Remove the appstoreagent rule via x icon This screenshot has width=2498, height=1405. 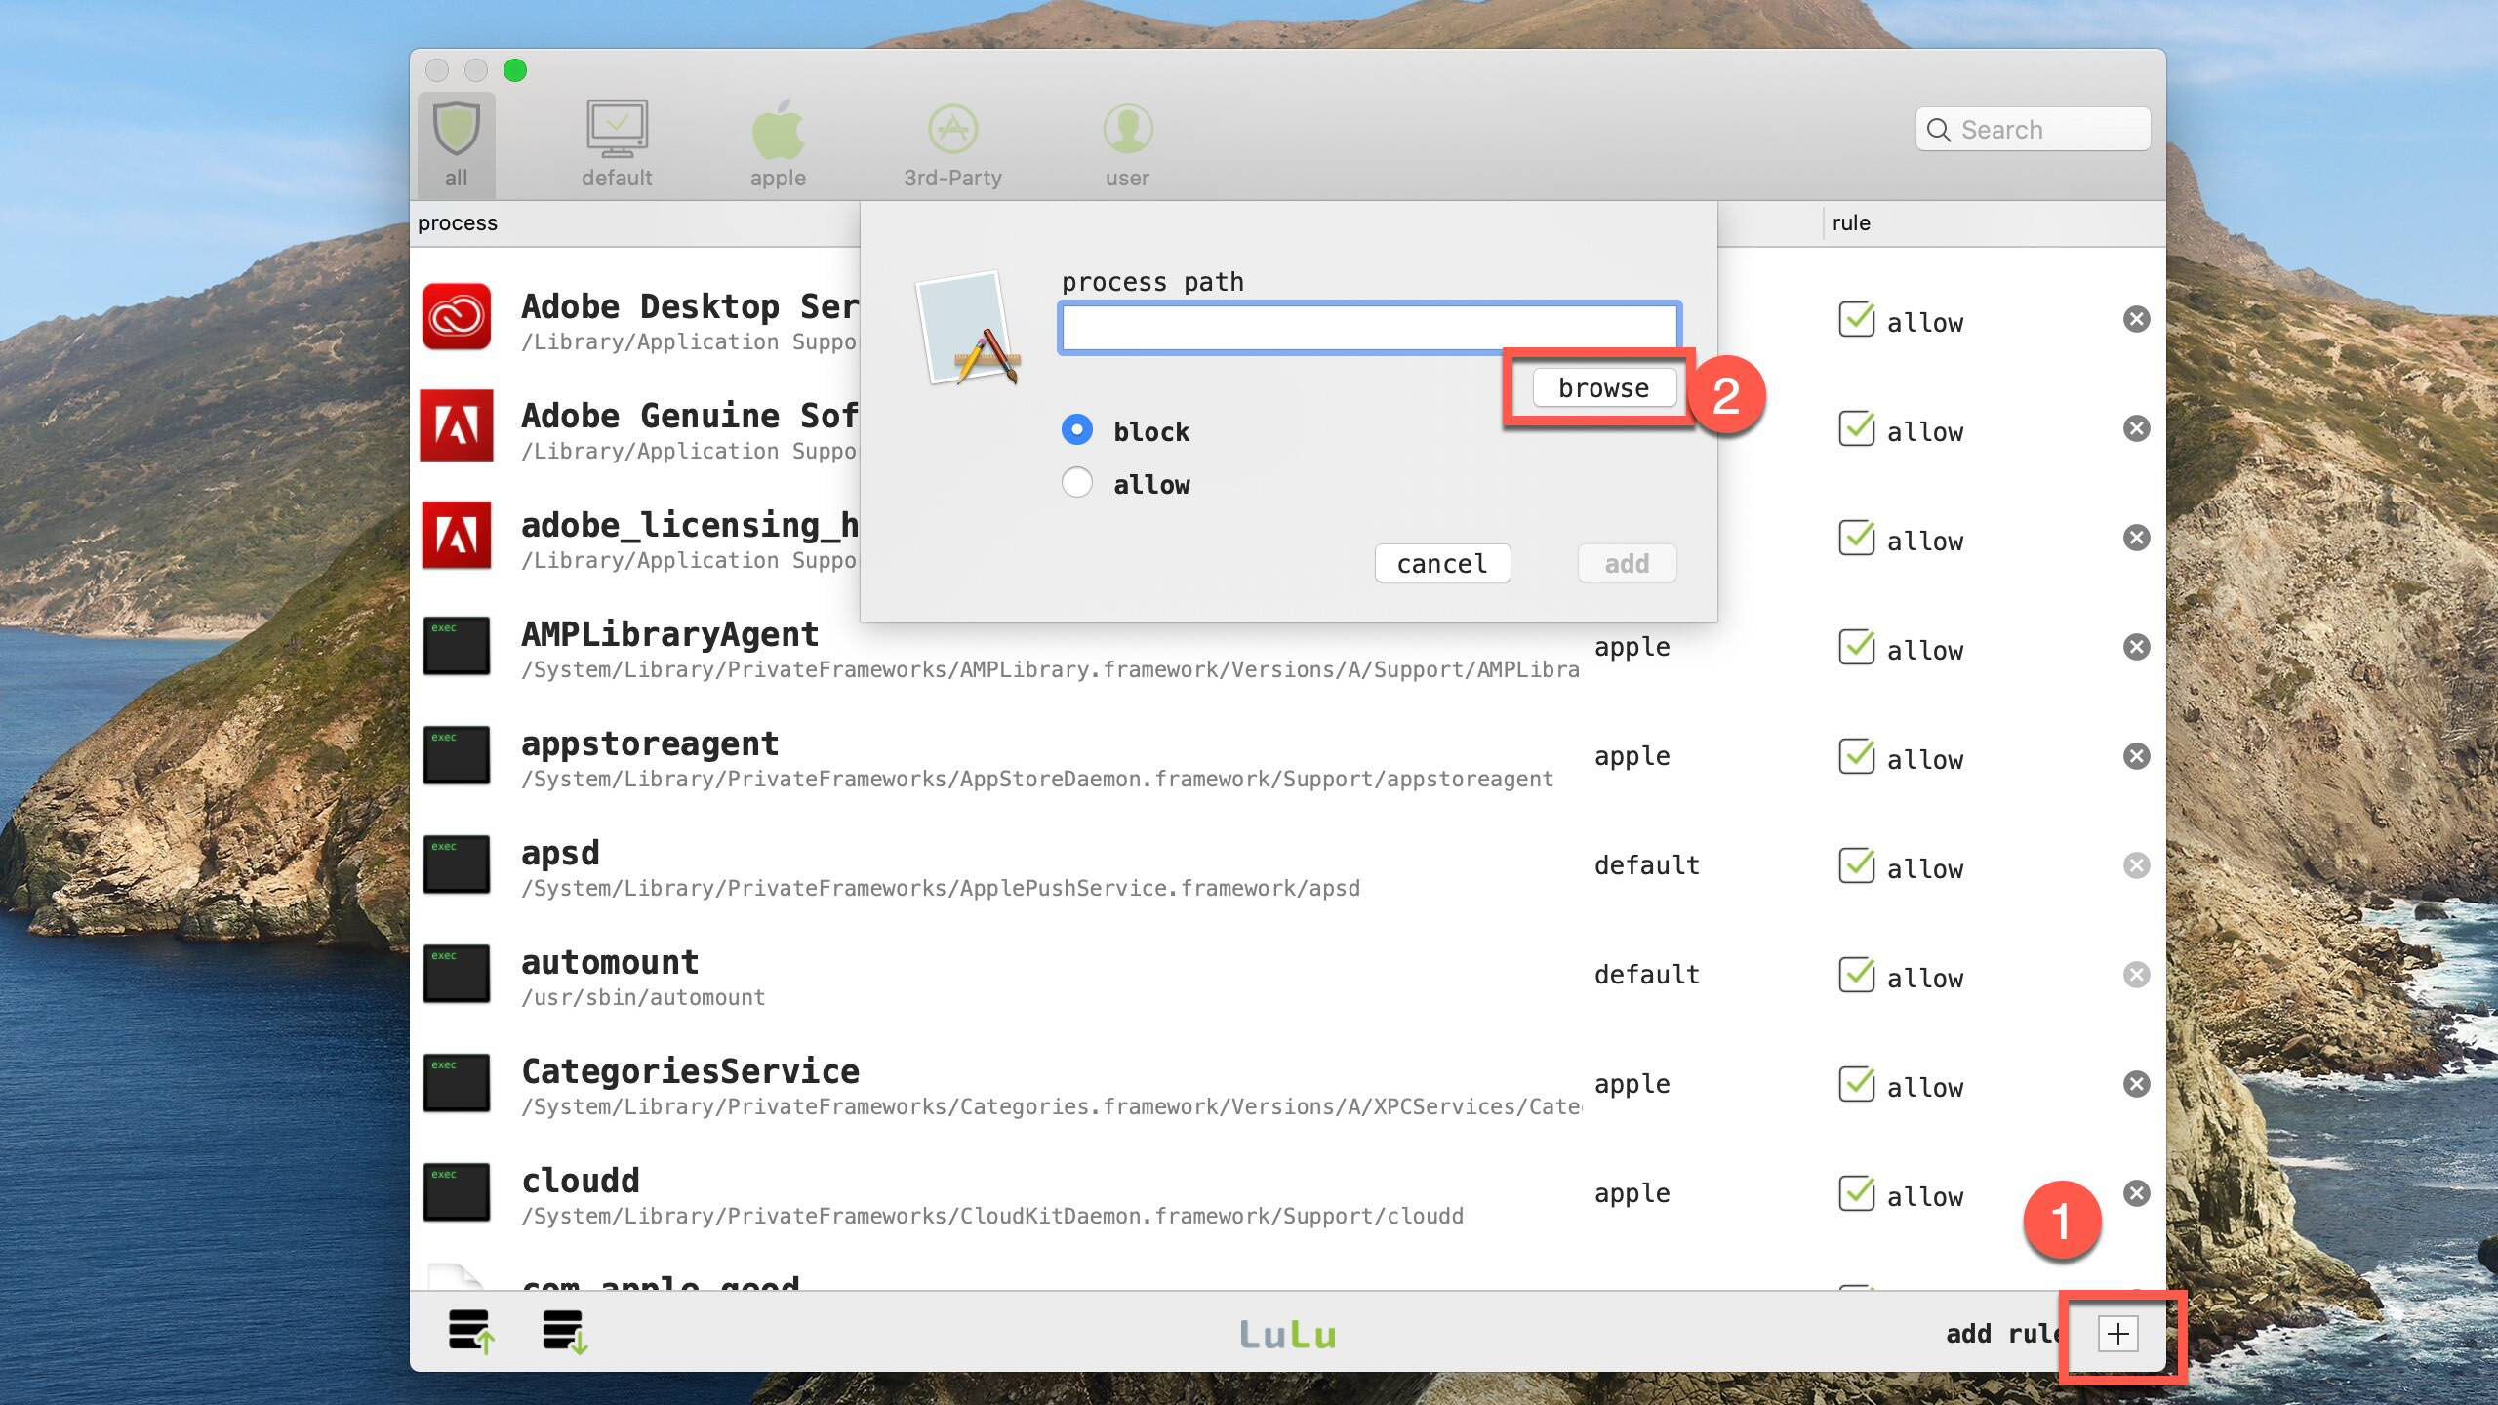pos(2136,757)
